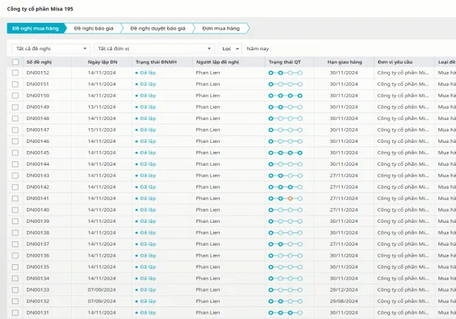Click the status dot beside DN00147's Đã lập
456x319 pixels.
coord(136,130)
